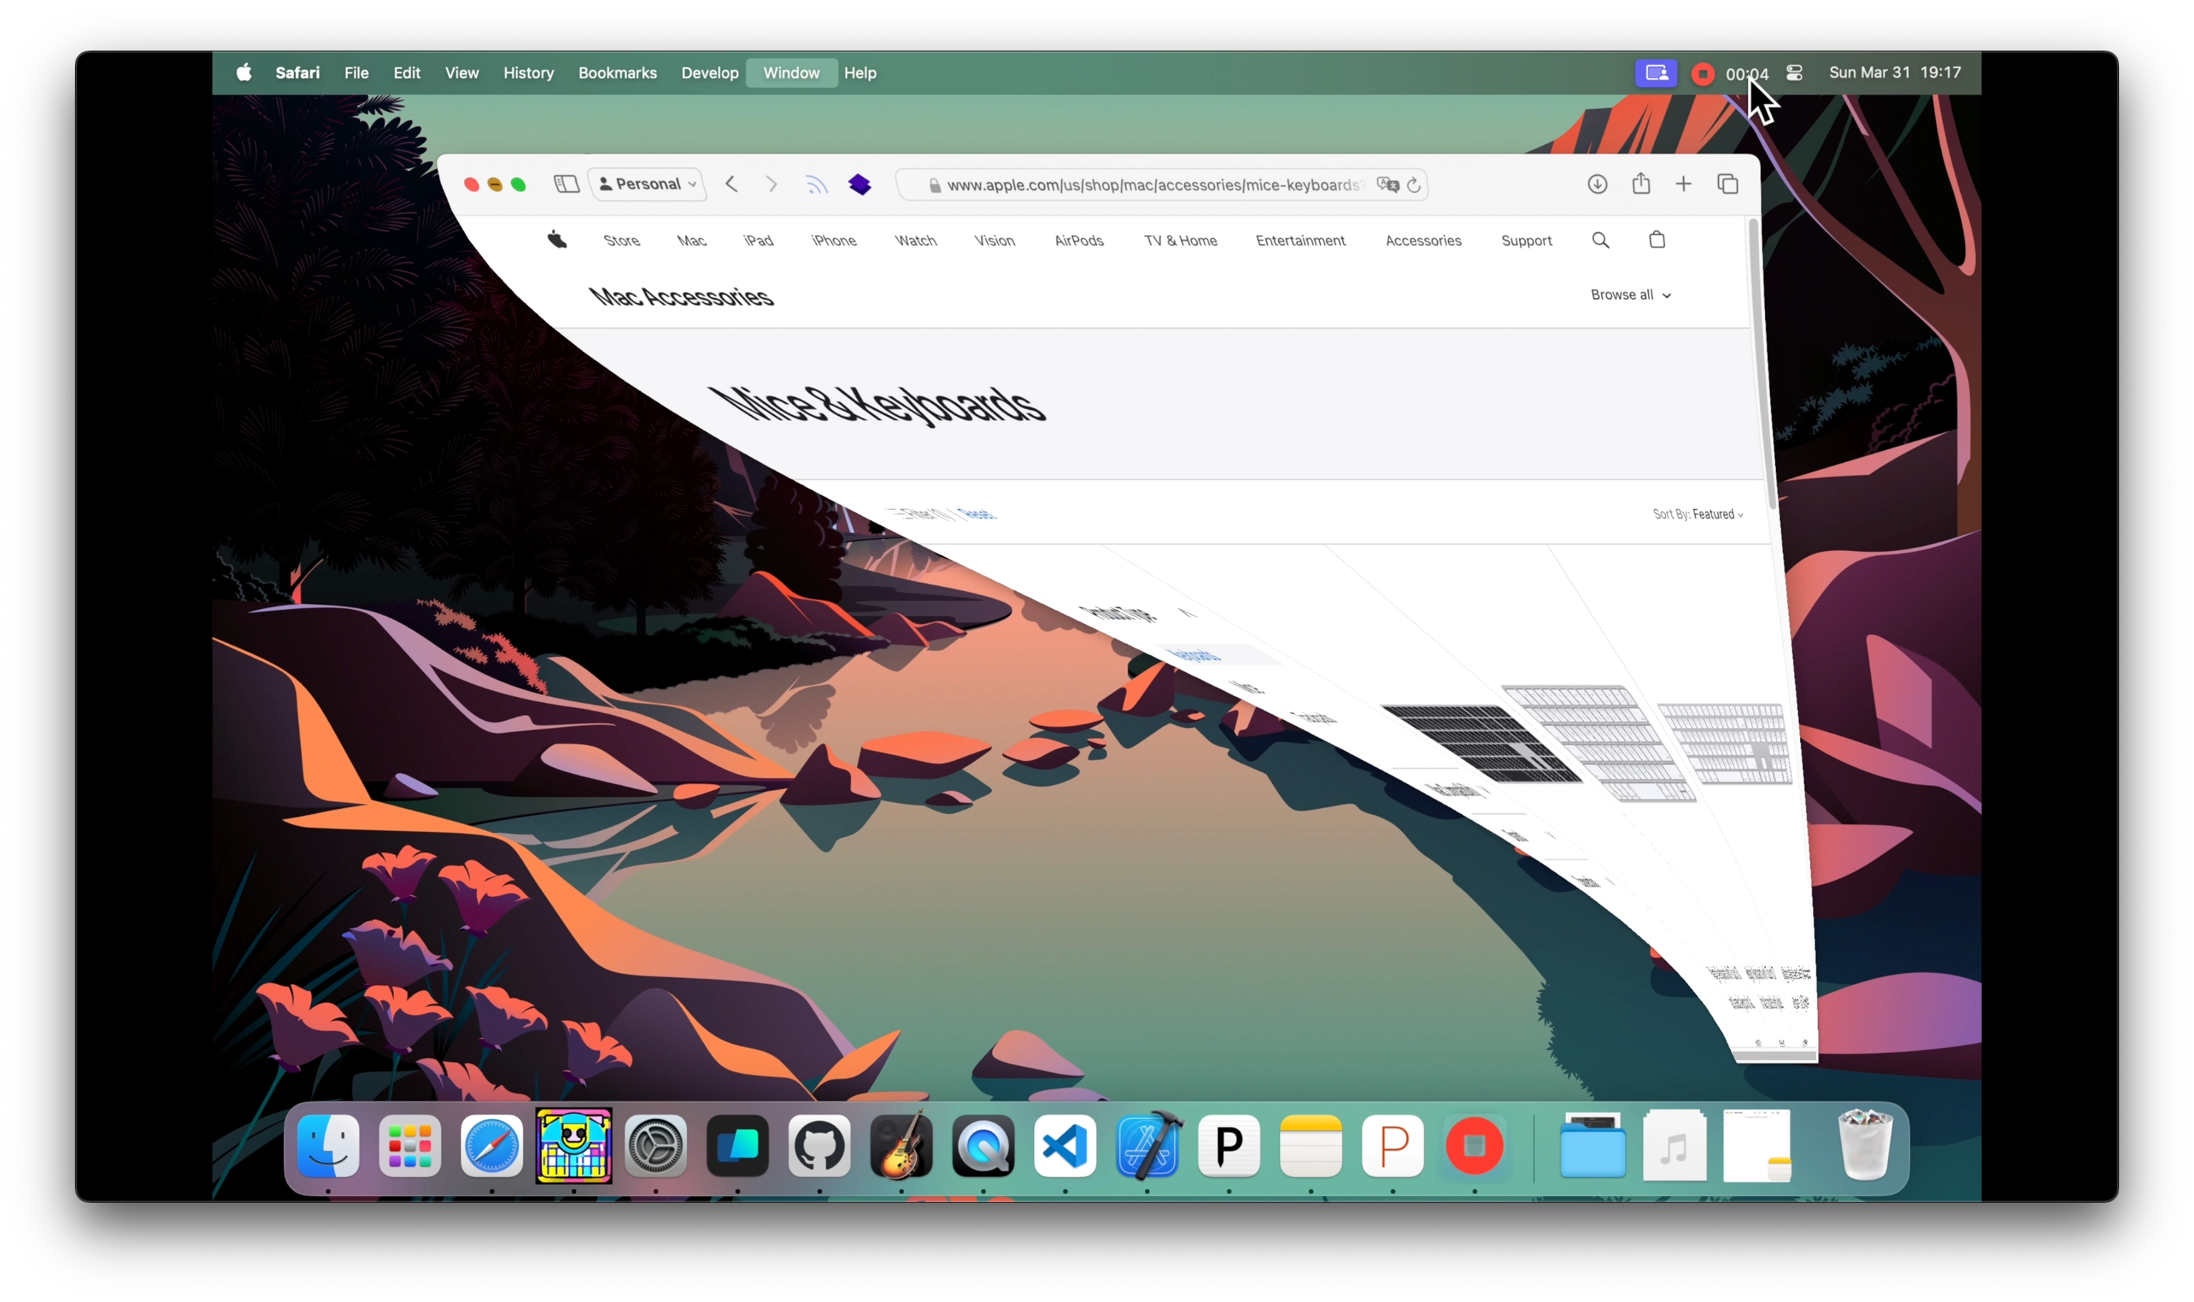The image size is (2194, 1302).
Task: Open the Trash in the Dock
Action: click(1864, 1145)
